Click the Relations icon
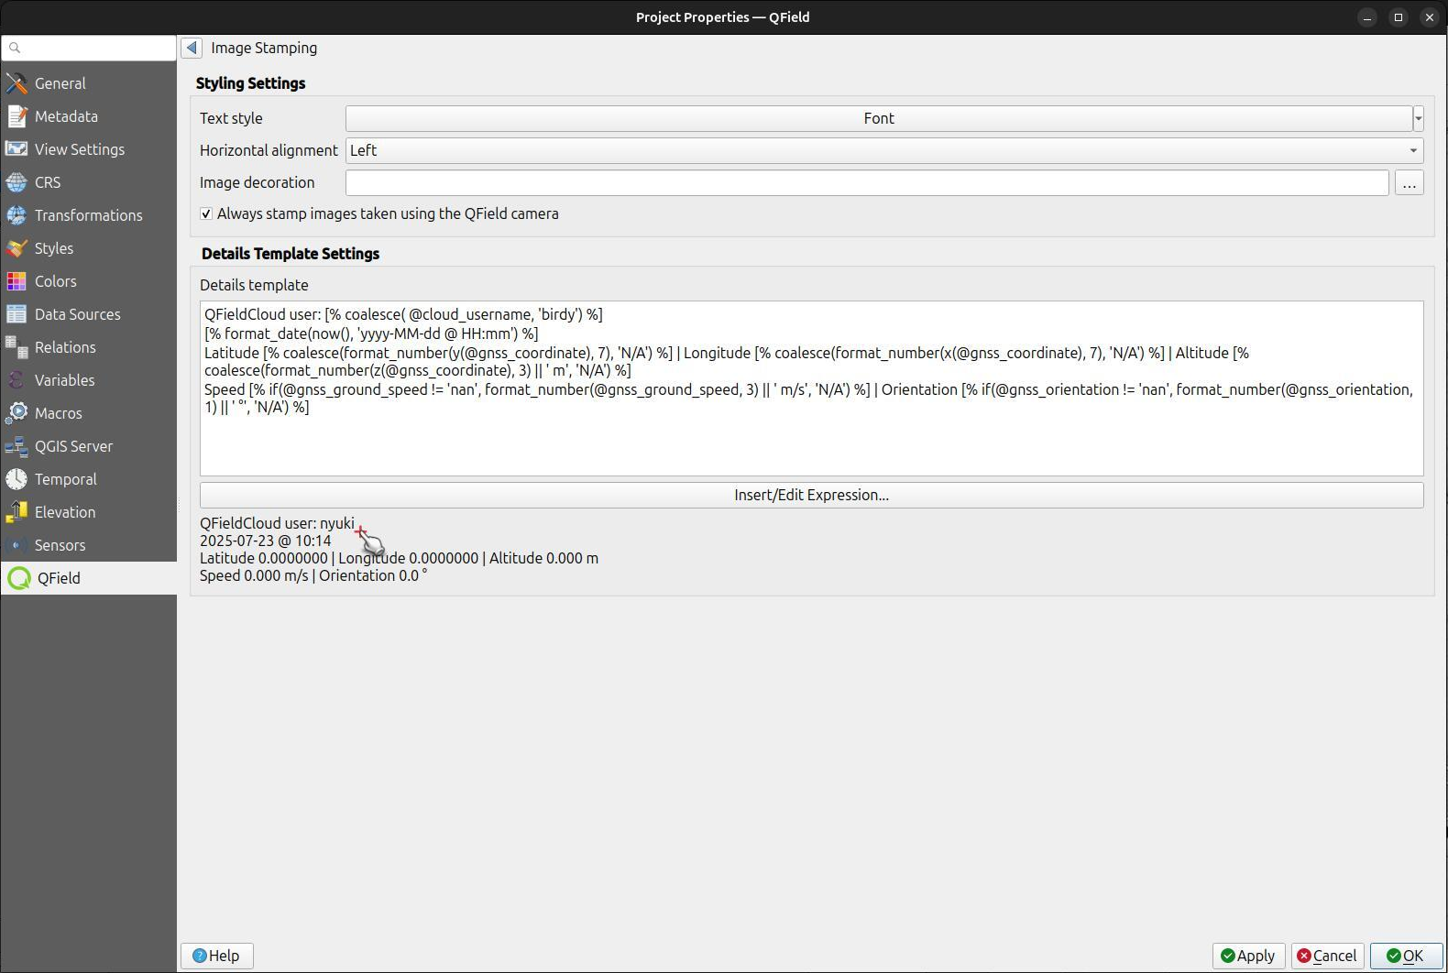Viewport: 1448px width, 973px height. coord(16,347)
